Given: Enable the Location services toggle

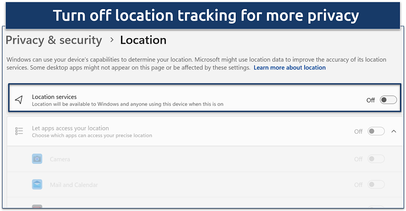Looking at the screenshot, I should [388, 100].
